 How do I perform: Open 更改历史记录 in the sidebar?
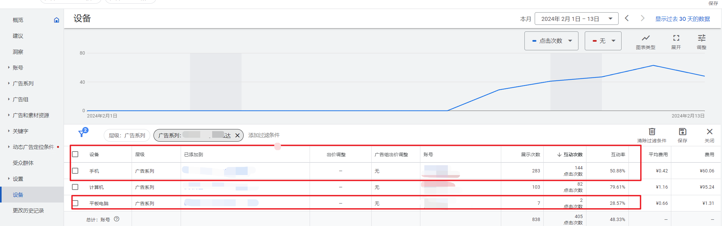tap(28, 211)
